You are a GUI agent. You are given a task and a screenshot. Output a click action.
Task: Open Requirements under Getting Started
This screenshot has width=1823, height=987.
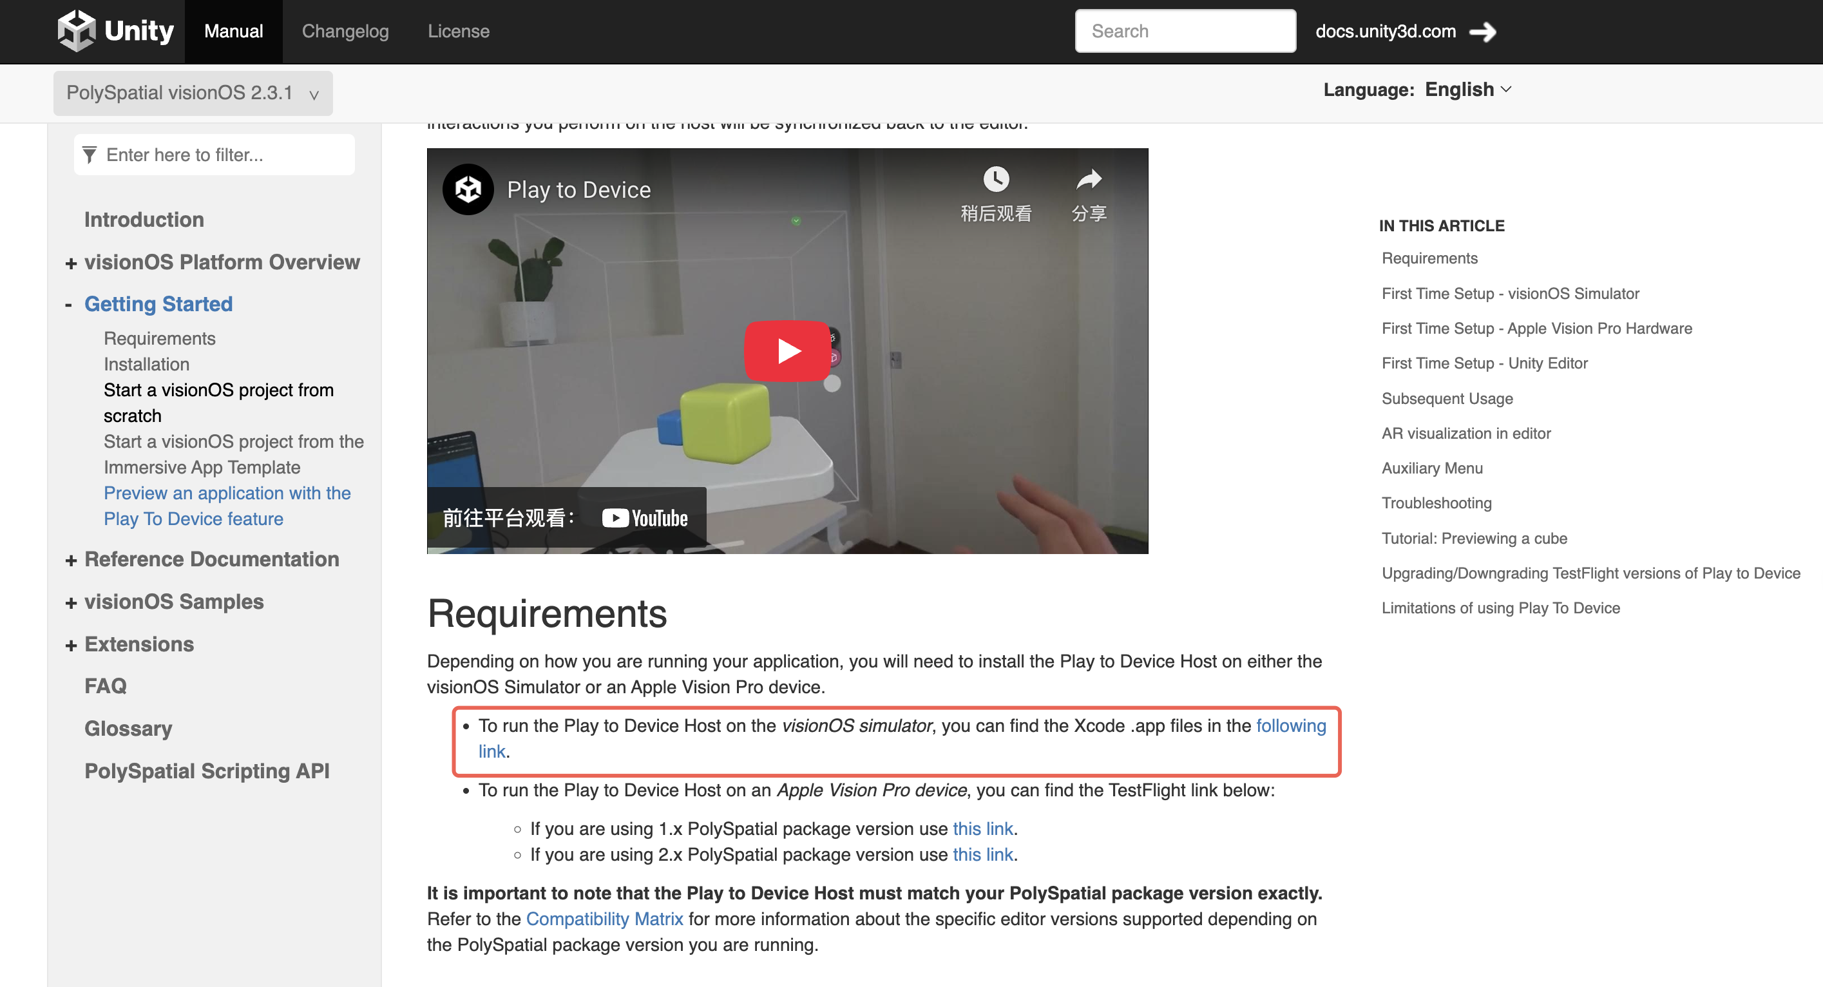pos(160,338)
